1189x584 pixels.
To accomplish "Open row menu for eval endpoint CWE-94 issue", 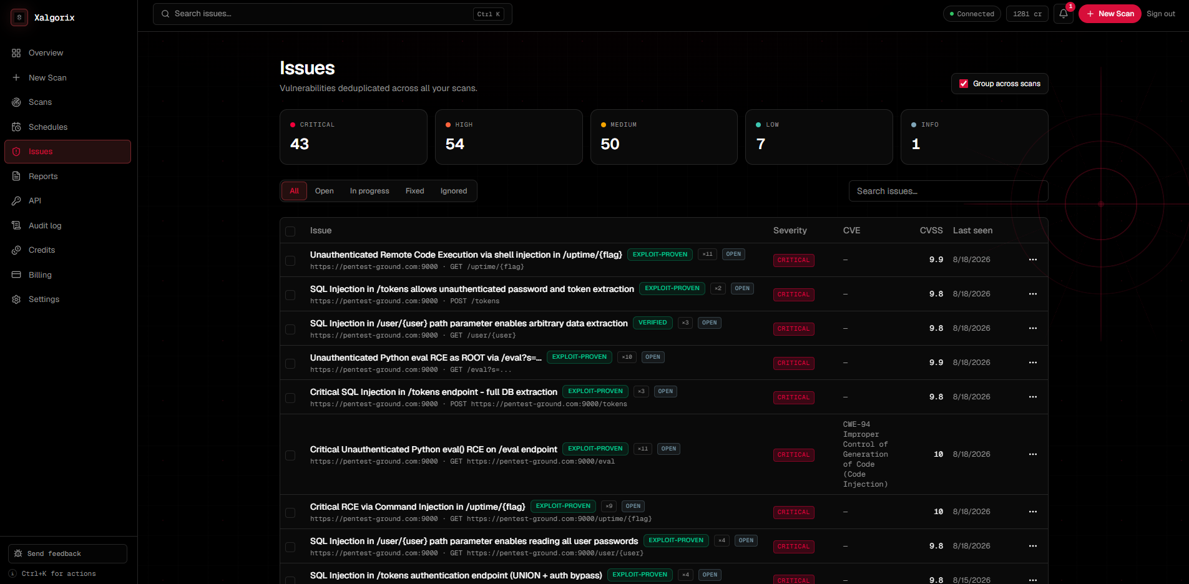I will pos(1033,454).
